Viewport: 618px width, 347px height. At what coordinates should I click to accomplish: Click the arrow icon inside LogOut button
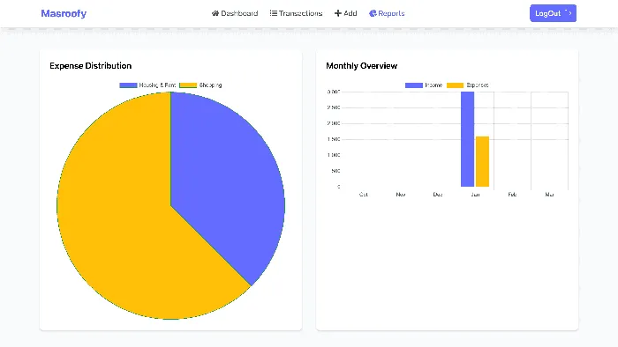[x=569, y=13]
